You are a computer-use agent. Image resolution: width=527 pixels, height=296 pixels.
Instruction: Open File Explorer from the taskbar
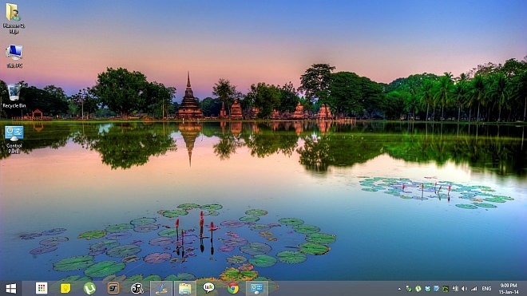[x=185, y=288]
